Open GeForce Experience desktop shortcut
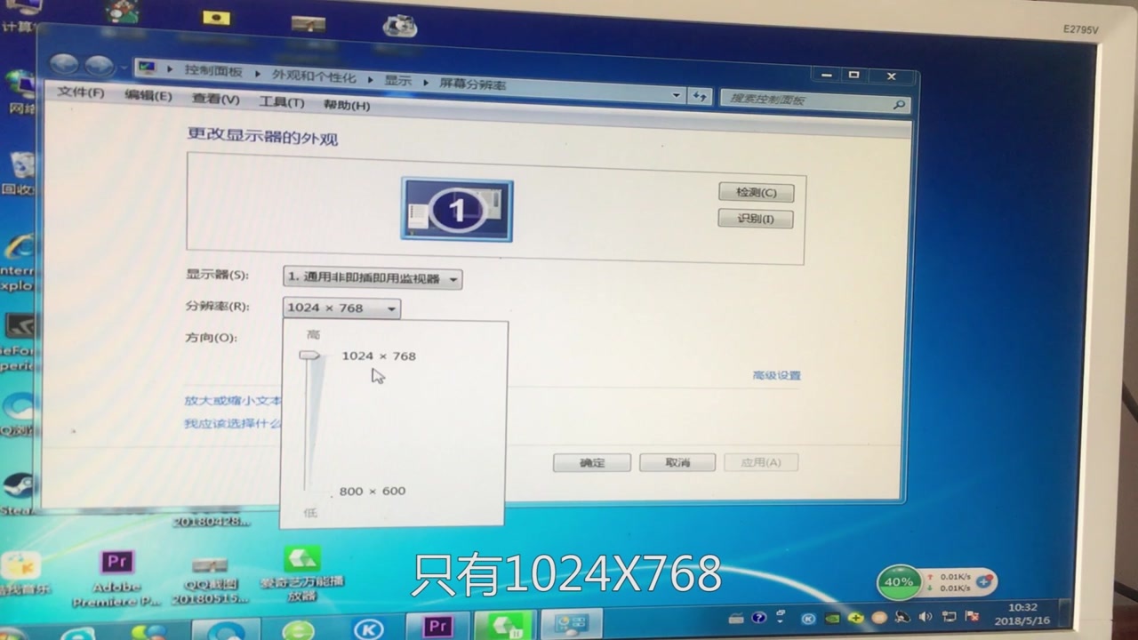Screen dimensions: 1138x640 pyautogui.click(x=18, y=342)
